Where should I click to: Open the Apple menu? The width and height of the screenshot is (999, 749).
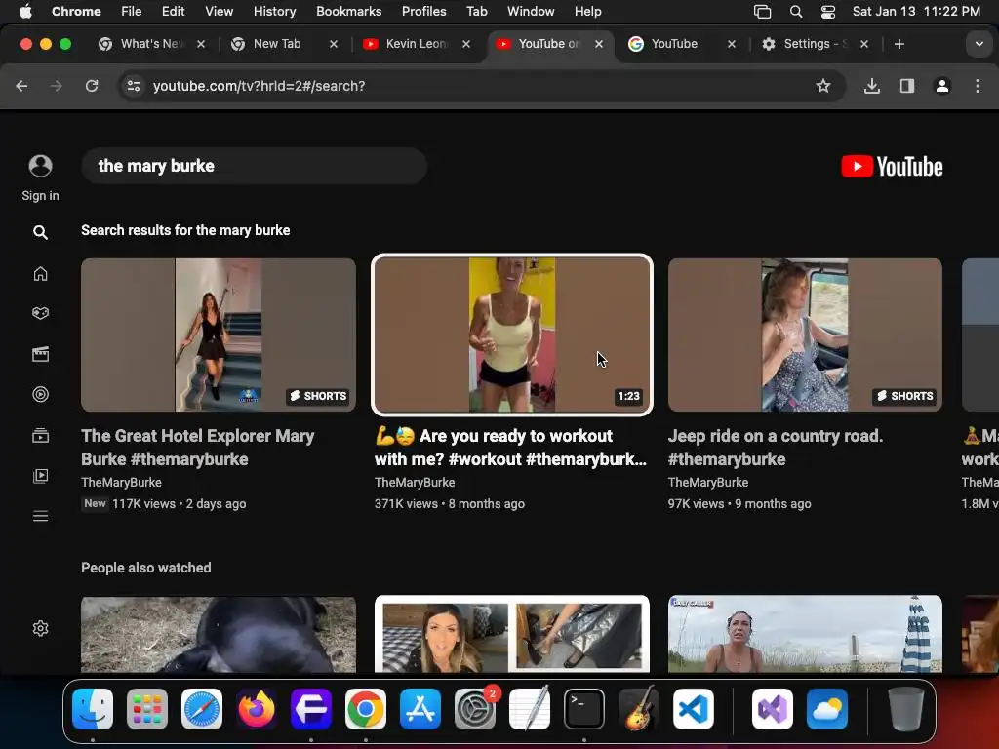(25, 12)
